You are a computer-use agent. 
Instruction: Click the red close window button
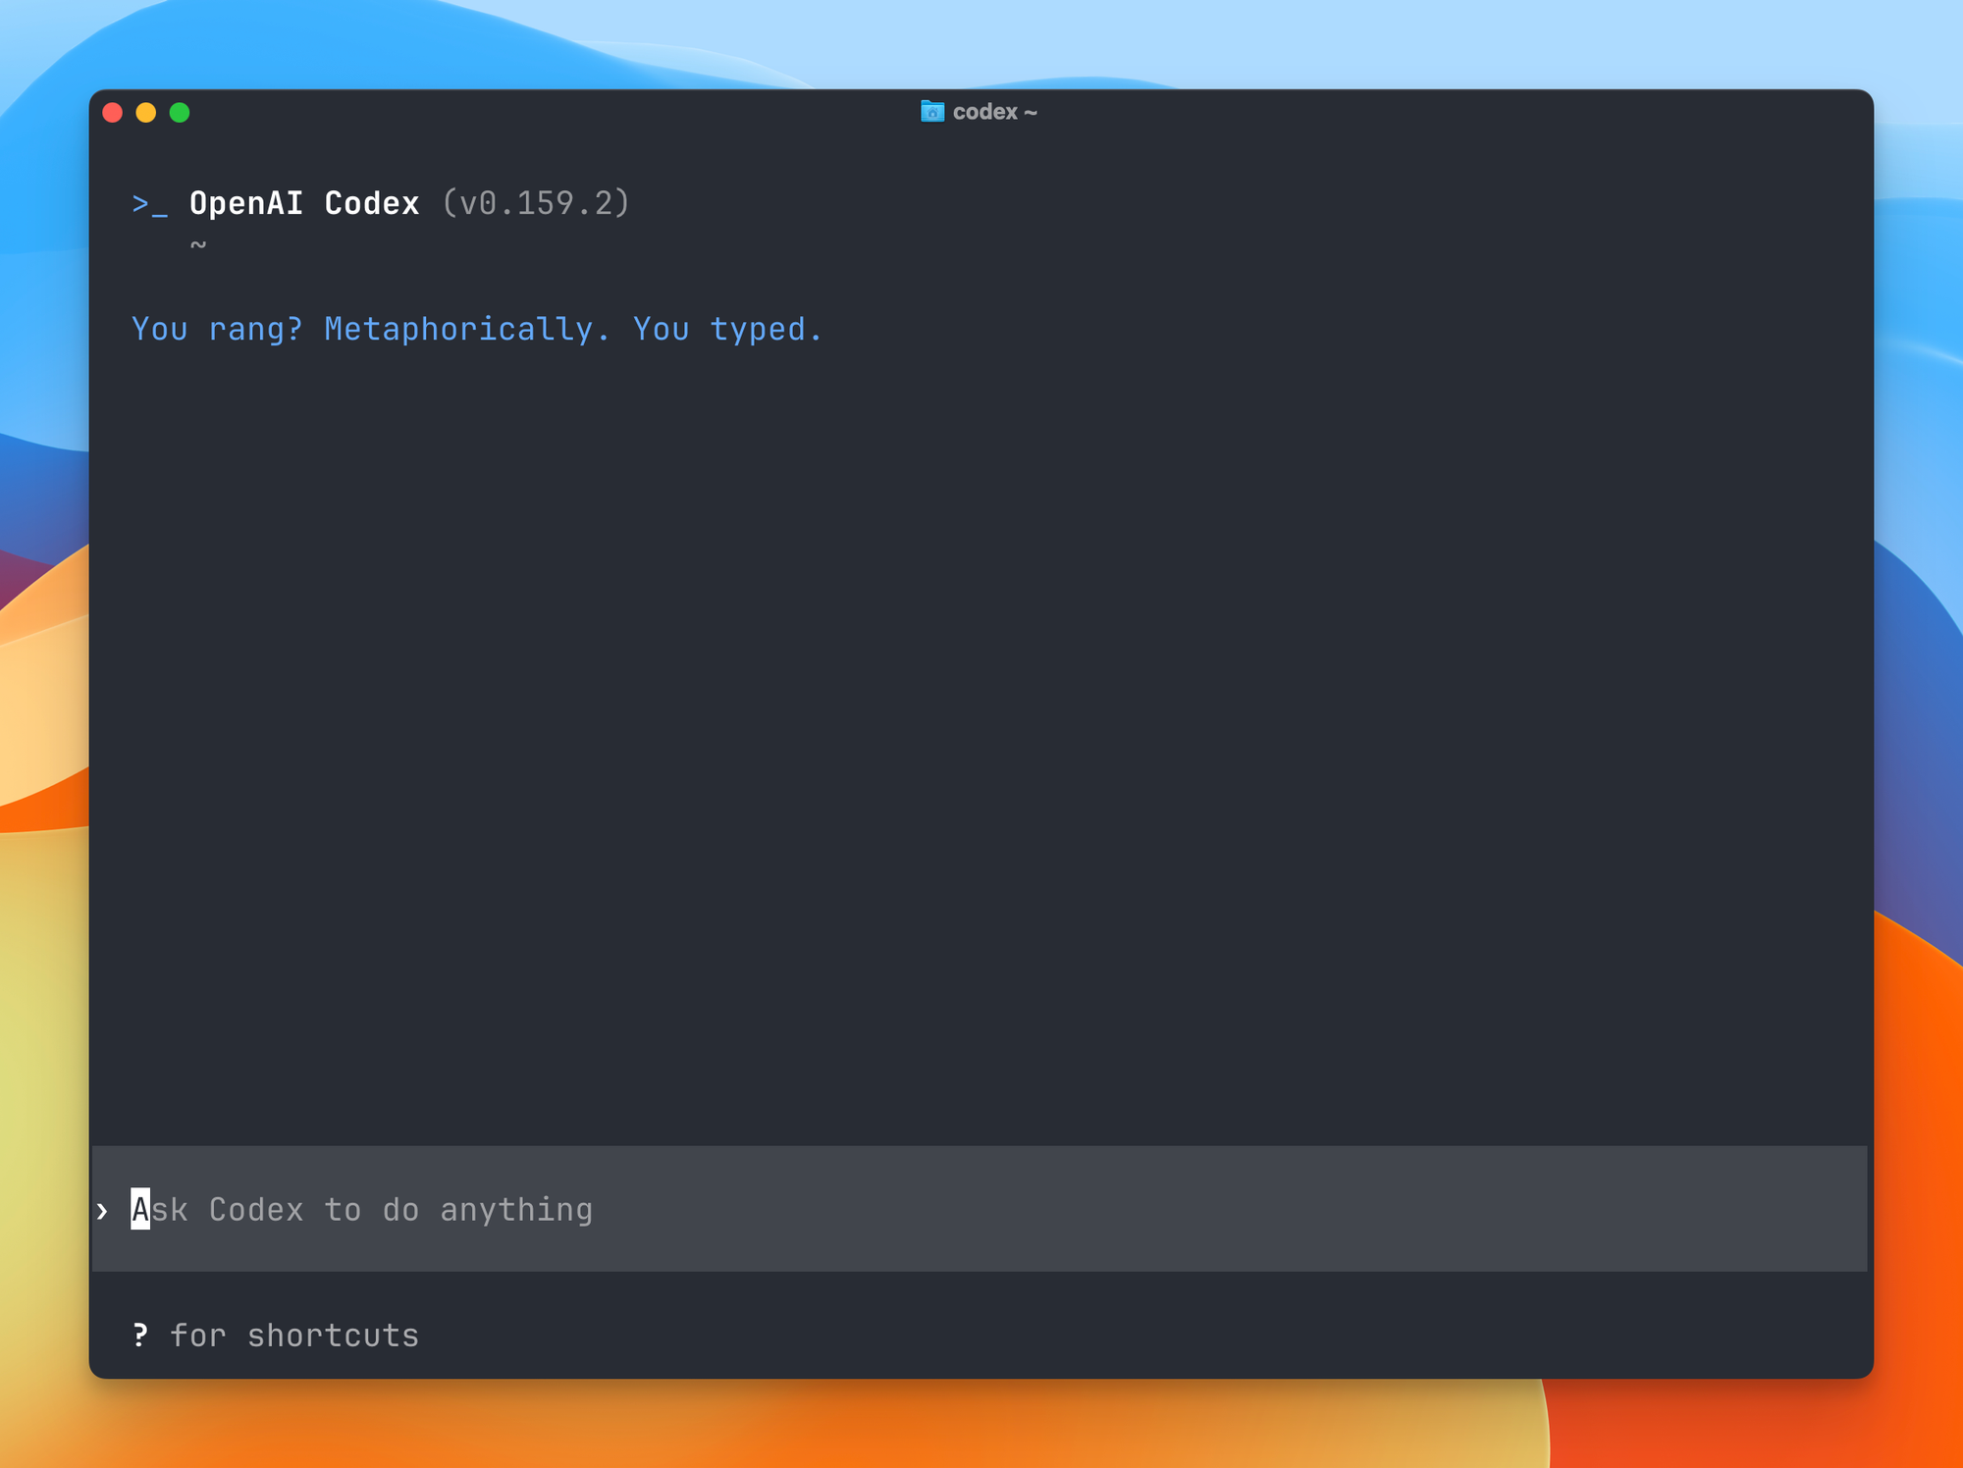coord(113,113)
